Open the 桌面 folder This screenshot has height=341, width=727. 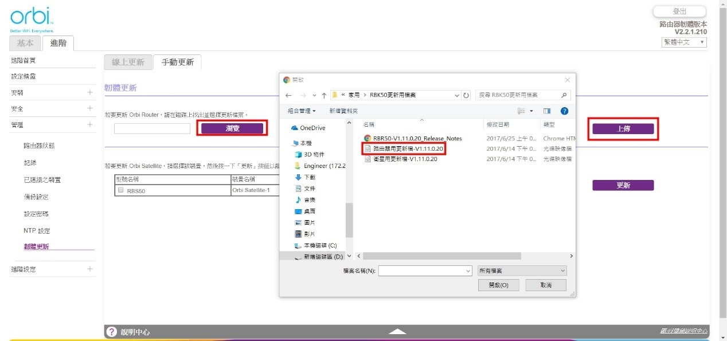304,211
